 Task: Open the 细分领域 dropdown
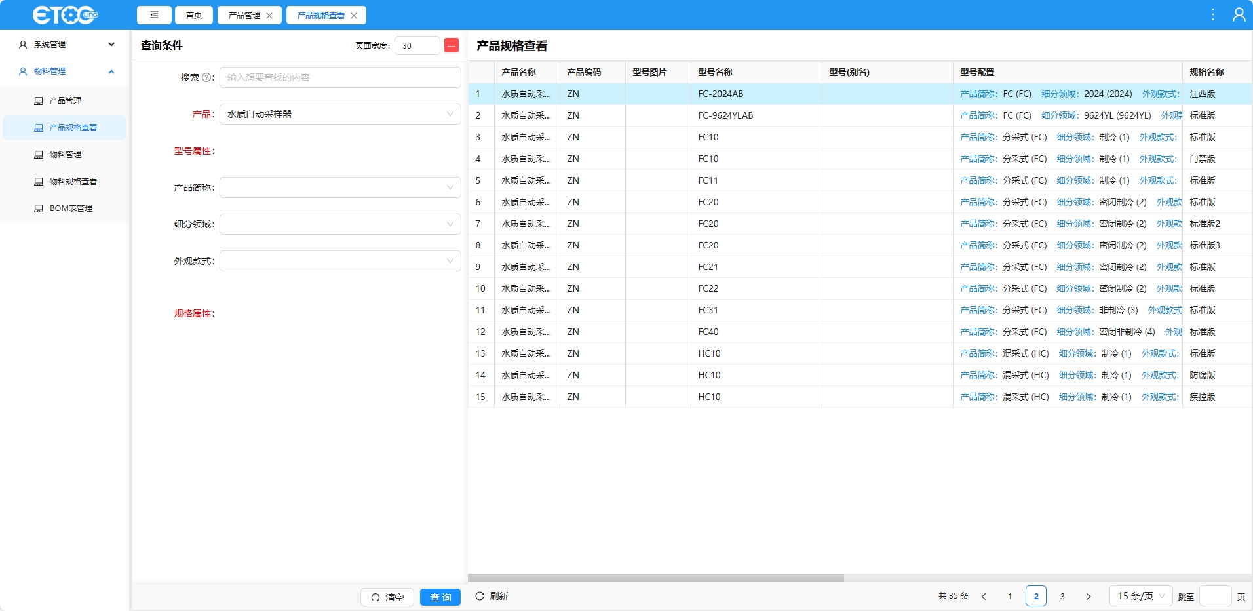coord(340,224)
